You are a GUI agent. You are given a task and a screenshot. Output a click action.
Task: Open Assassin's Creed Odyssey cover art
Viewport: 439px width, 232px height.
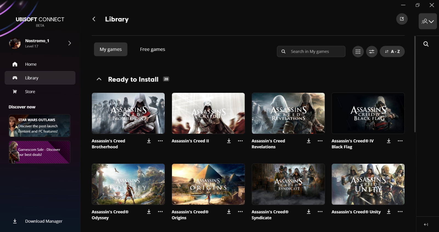click(128, 184)
